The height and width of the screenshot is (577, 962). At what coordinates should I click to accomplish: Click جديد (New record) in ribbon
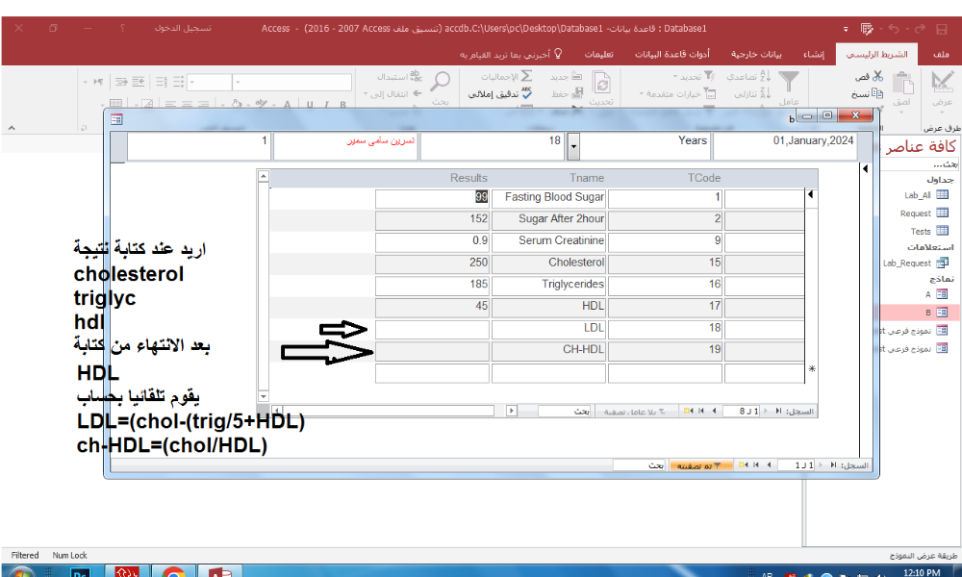(566, 76)
